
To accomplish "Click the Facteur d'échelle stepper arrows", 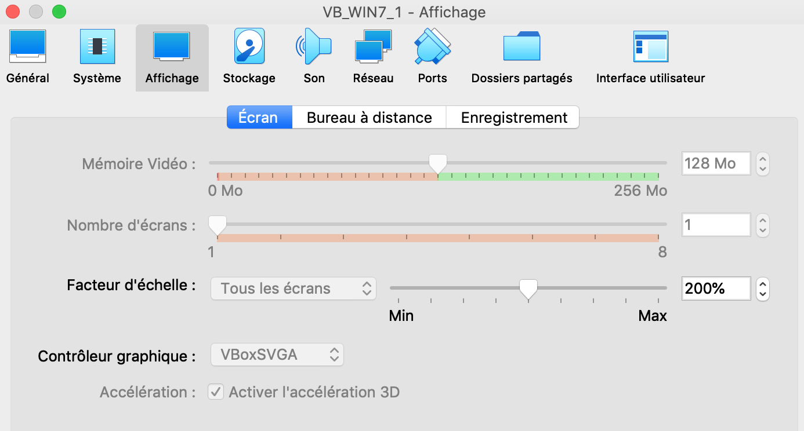I will point(763,288).
